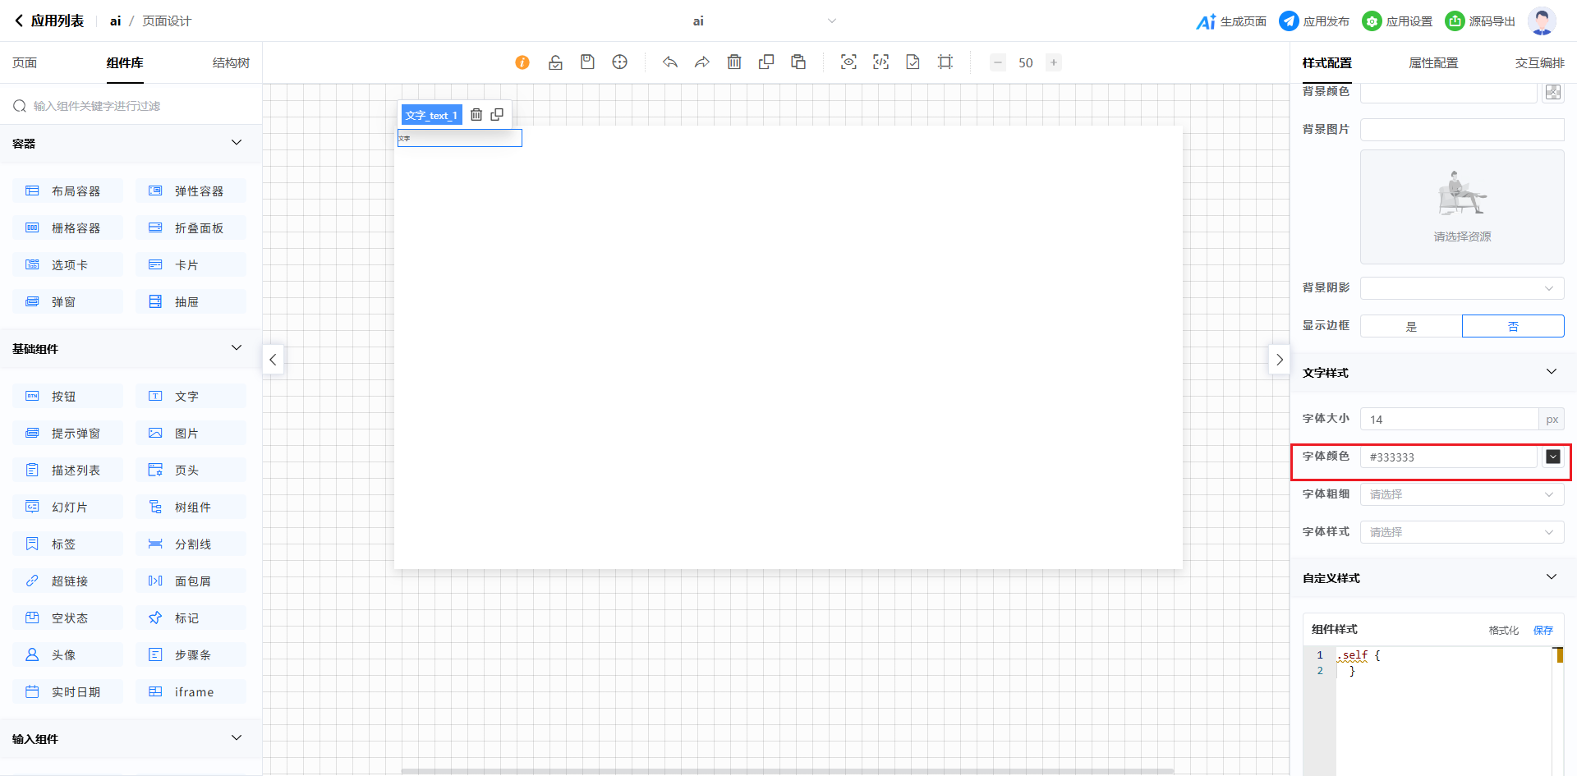Image resolution: width=1577 pixels, height=776 pixels.
Task: Click the code view icon in the toolbar
Action: (x=880, y=62)
